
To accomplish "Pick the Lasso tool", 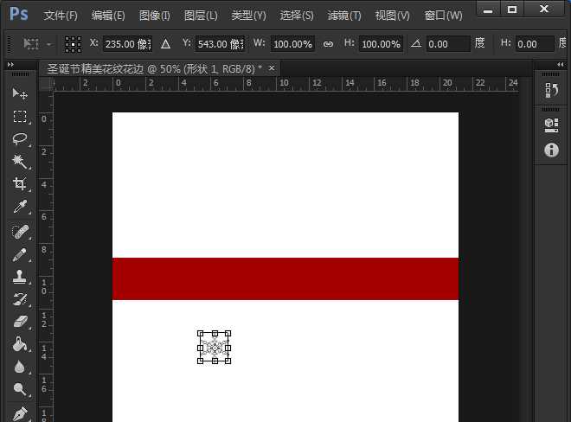I will (x=19, y=138).
